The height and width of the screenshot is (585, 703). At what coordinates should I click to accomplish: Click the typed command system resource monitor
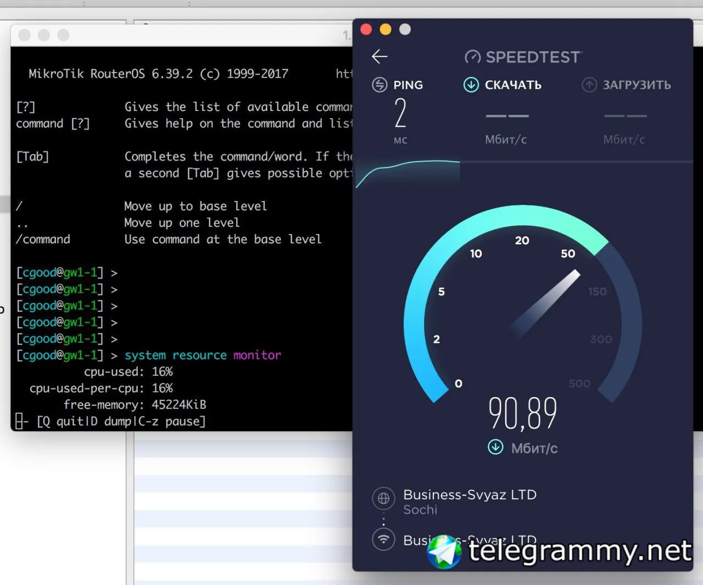click(x=203, y=355)
